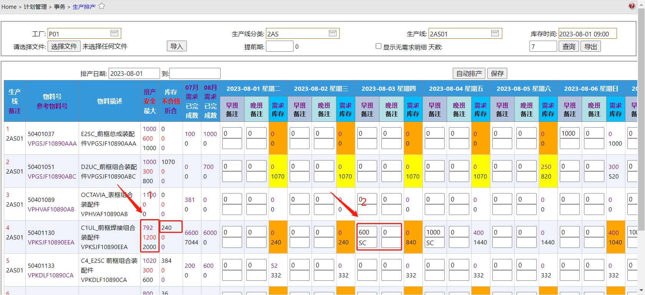Viewport: 645px width, 295px height.
Task: Click the favorite star icon next to 生产排产
Action: (x=102, y=6)
